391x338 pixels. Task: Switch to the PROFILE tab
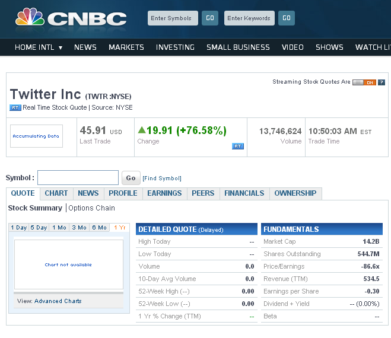point(123,193)
